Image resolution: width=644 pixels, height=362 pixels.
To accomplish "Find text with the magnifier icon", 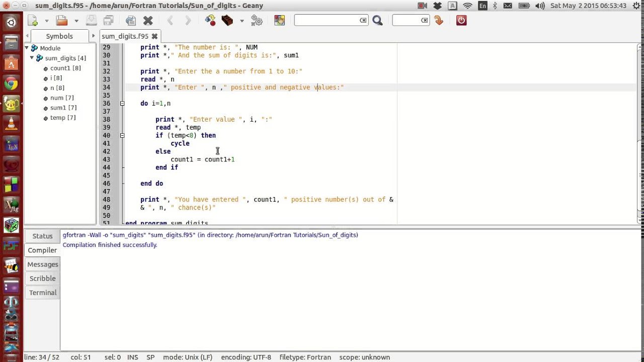I will pyautogui.click(x=378, y=21).
